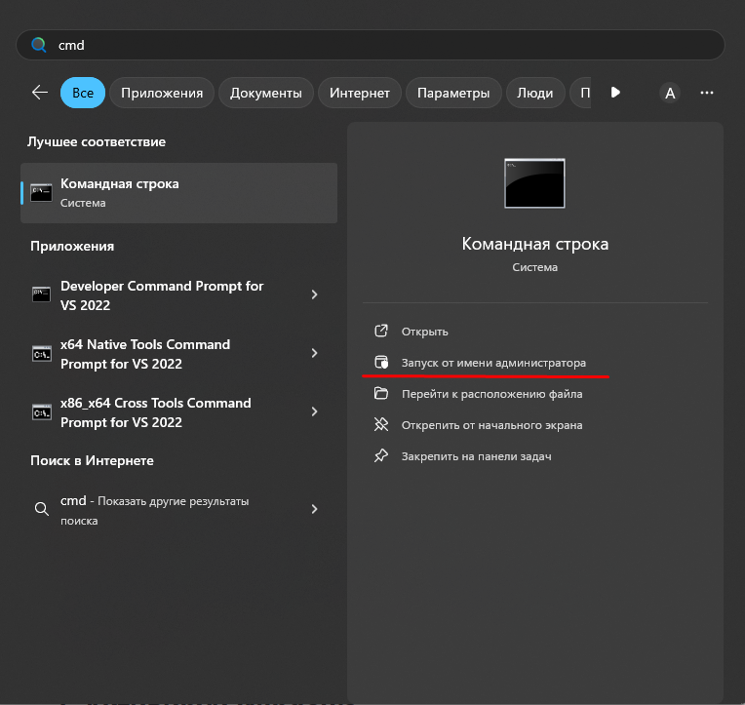Click the pin to taskbar icon
The image size is (745, 705).
[x=381, y=455]
